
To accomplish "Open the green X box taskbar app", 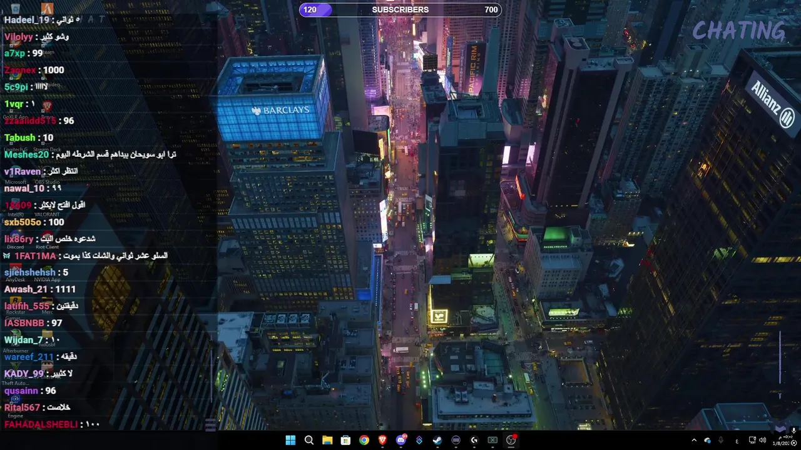I will tap(492, 440).
